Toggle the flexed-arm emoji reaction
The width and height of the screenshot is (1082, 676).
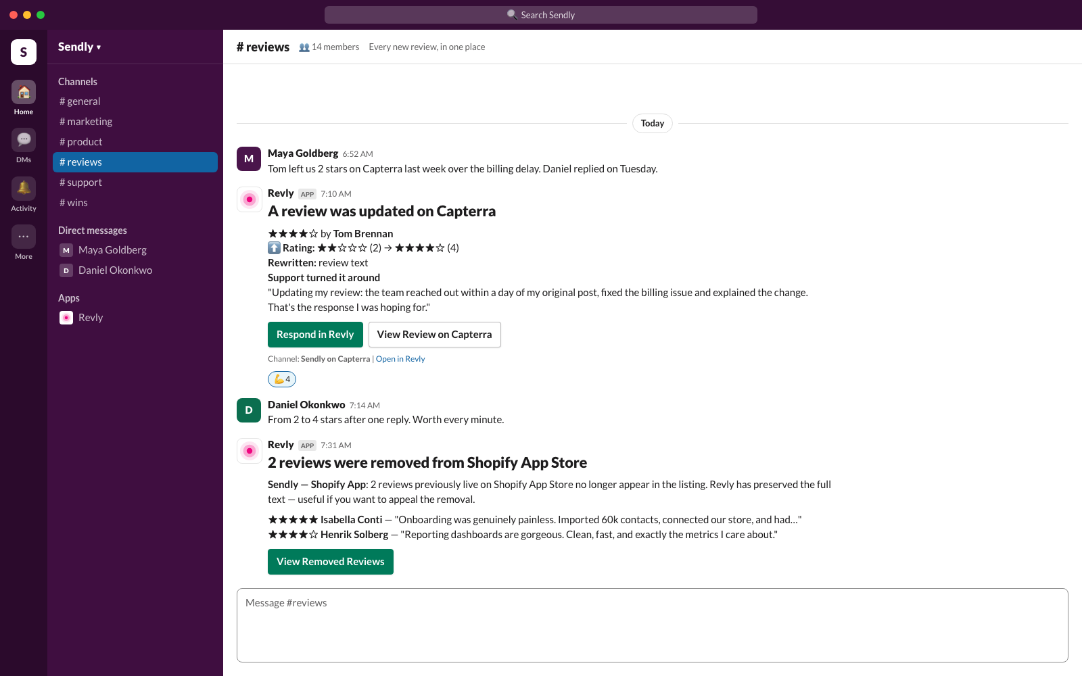tap(282, 379)
